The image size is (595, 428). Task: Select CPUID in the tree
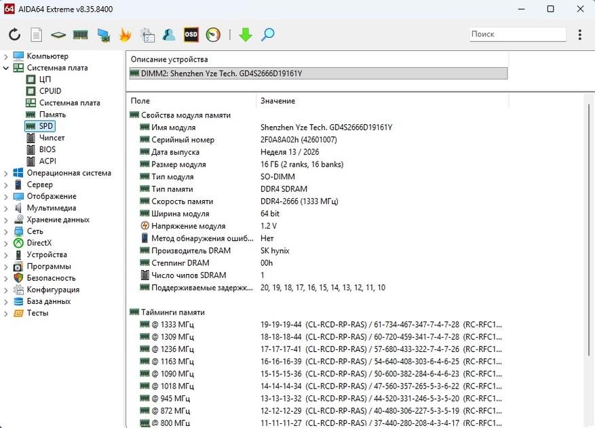(50, 91)
